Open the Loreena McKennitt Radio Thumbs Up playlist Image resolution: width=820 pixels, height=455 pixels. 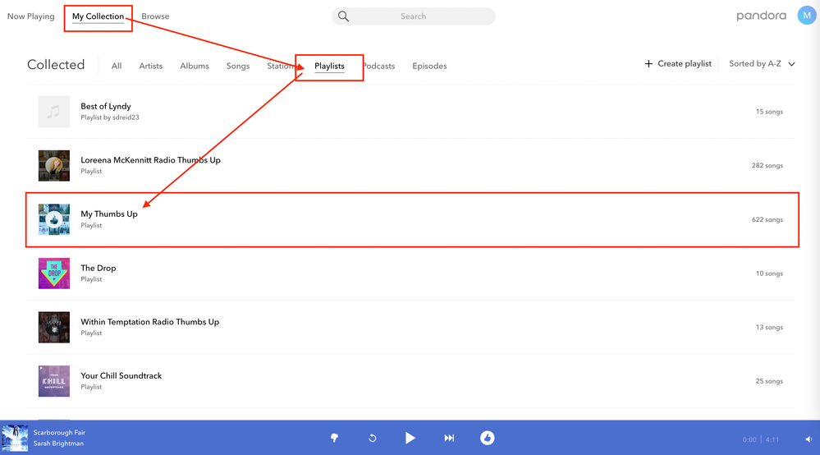tap(150, 160)
